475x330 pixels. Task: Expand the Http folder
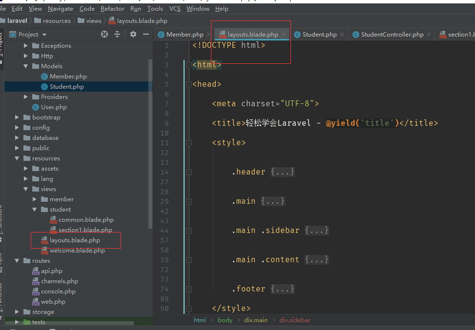point(26,56)
